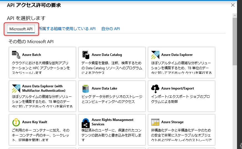Switch to the Microsoft API tab

coord(21,29)
